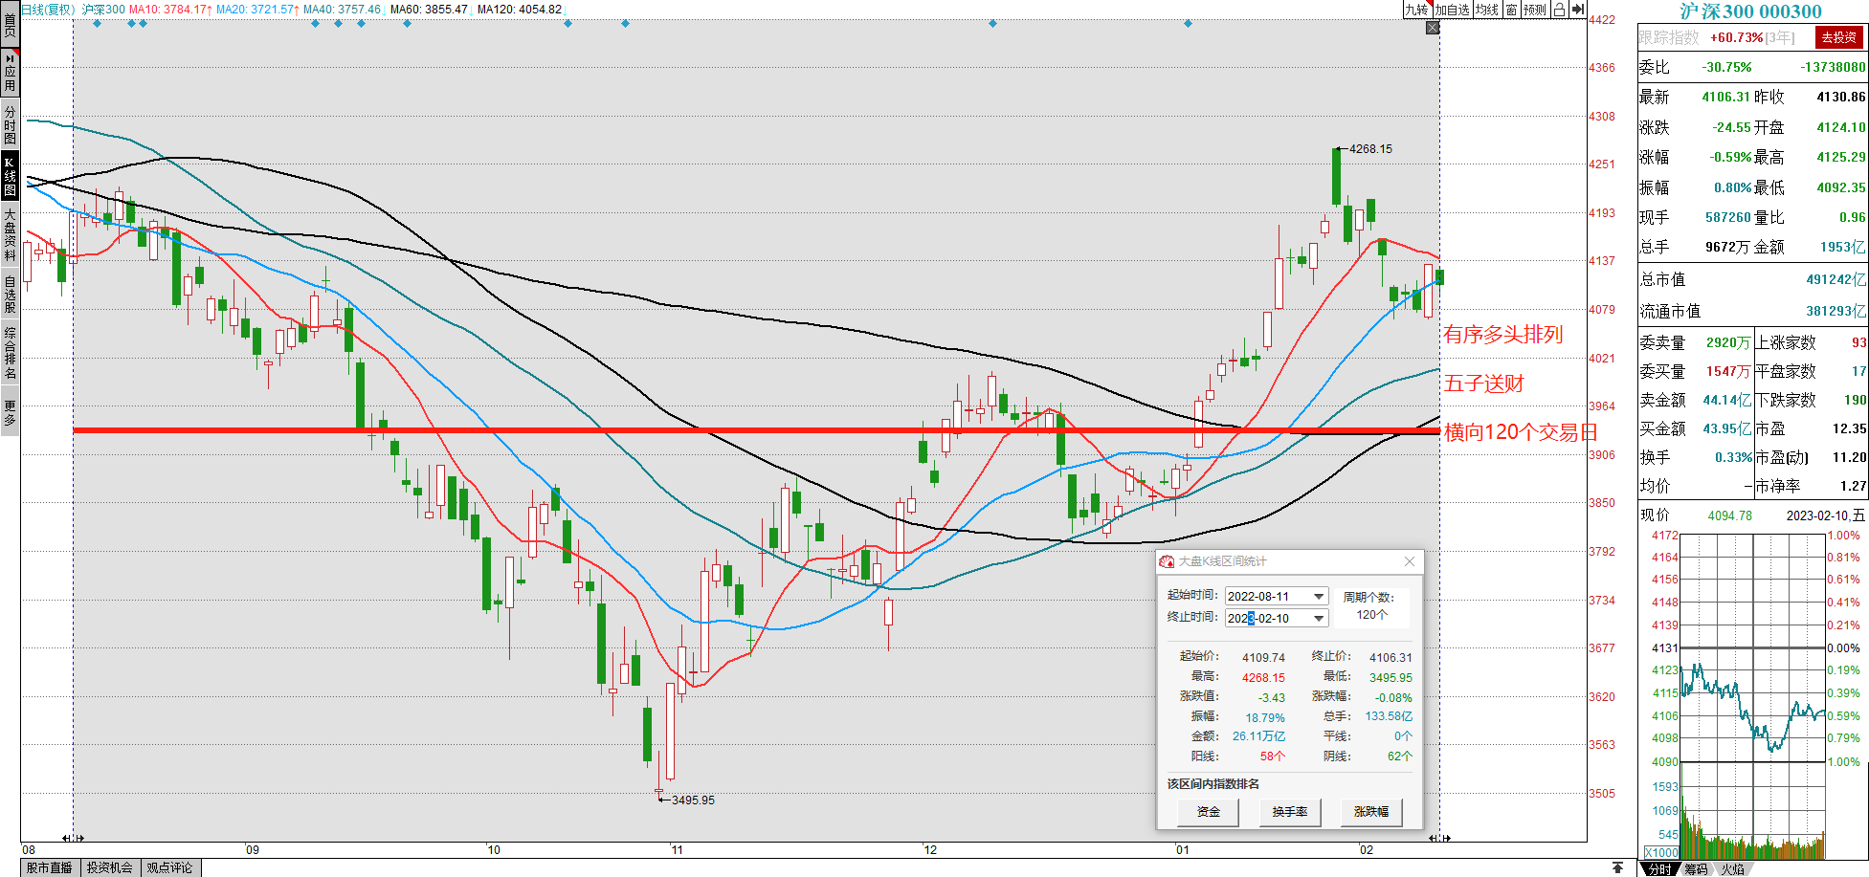This screenshot has width=1869, height=877.
Task: Open the 起始时间 date dropdown
Action: click(1318, 597)
